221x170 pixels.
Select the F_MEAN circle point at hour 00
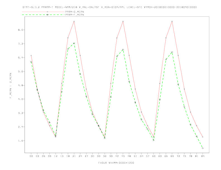click(x=31, y=62)
